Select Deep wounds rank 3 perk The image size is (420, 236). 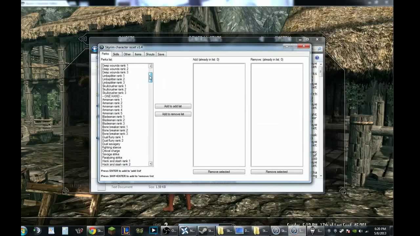click(115, 72)
